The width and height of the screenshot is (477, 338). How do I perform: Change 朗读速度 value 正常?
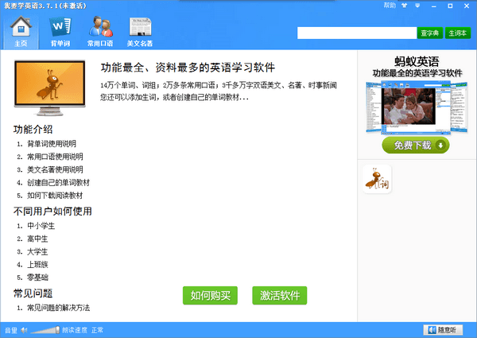(97, 330)
